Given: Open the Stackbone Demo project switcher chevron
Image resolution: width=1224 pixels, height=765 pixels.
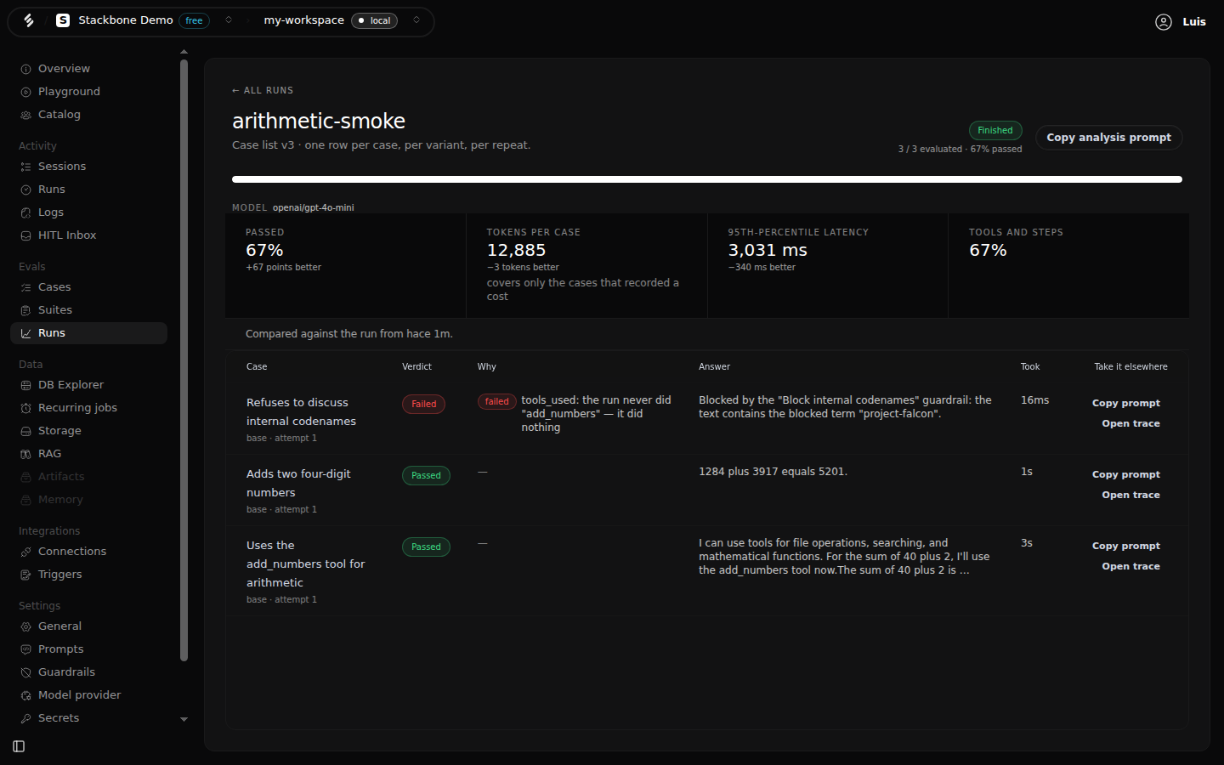Looking at the screenshot, I should point(229,20).
